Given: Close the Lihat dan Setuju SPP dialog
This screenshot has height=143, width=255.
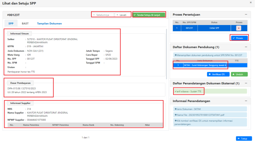Looking at the screenshot, I should pyautogui.click(x=251, y=3).
